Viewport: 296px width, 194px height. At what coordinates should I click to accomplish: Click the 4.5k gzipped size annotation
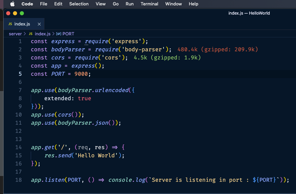click(167, 58)
